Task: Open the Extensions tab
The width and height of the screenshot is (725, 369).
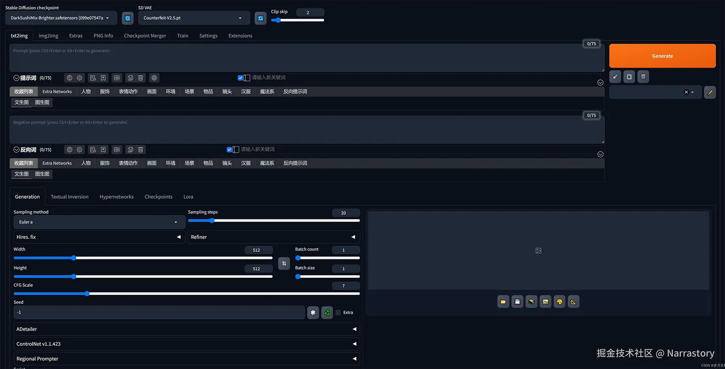Action: [240, 36]
